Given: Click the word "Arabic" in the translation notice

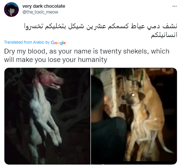Looking at the screenshot, I should (x=39, y=42).
